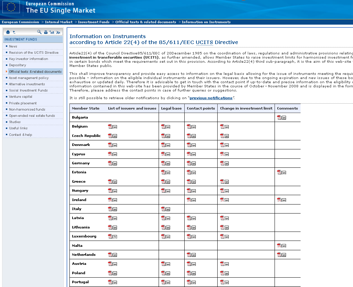This screenshot has width=353, height=287.
Task: Open Czech Republic's Contact points PDF
Action: click(x=189, y=136)
